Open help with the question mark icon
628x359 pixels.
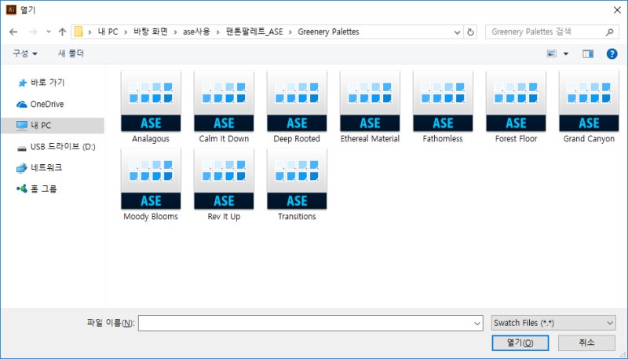[x=612, y=53]
